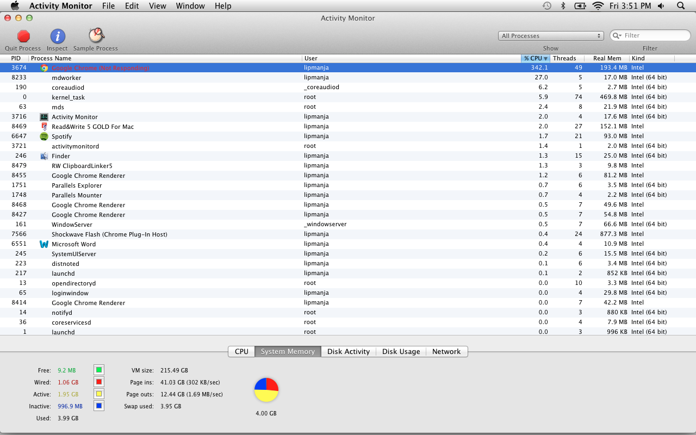Select the RW ClipboardLinker5 row
Image resolution: width=696 pixels, height=435 pixels.
pos(348,166)
